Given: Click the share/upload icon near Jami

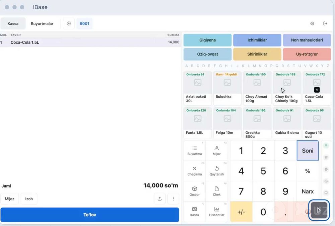Looking at the screenshot, I should 159,199.
